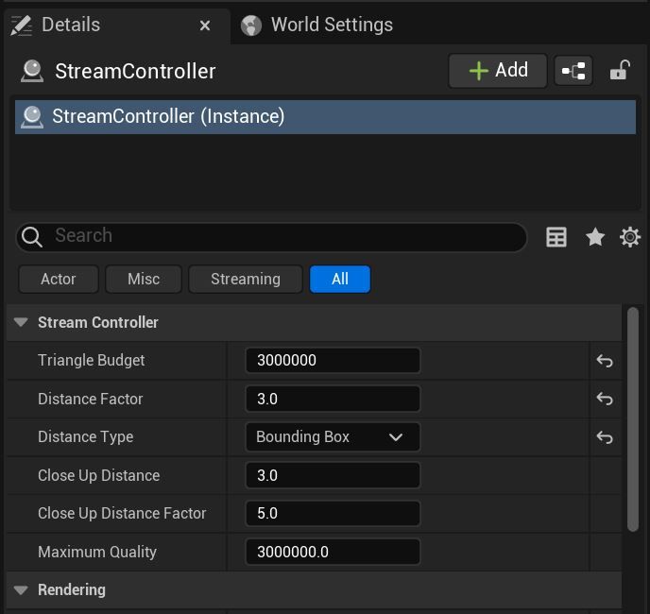Reset Distance Factor to default
Screen dimensions: 650x614
pyautogui.click(x=605, y=400)
